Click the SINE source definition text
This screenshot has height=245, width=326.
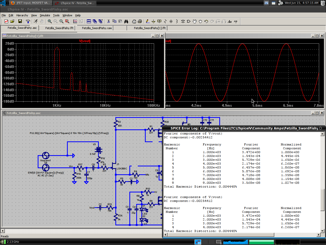coord(46,173)
